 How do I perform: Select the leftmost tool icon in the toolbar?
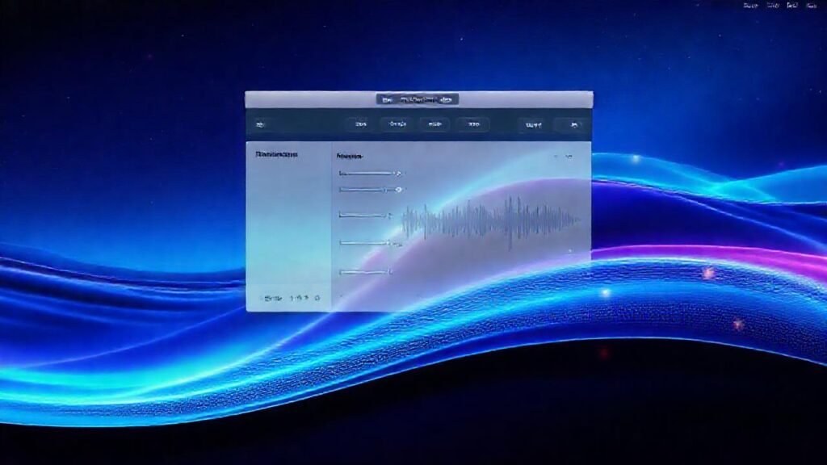(259, 123)
